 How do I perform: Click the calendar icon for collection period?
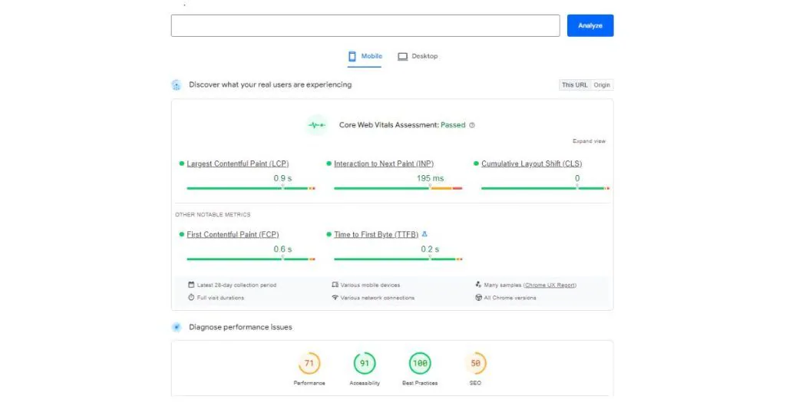point(191,285)
